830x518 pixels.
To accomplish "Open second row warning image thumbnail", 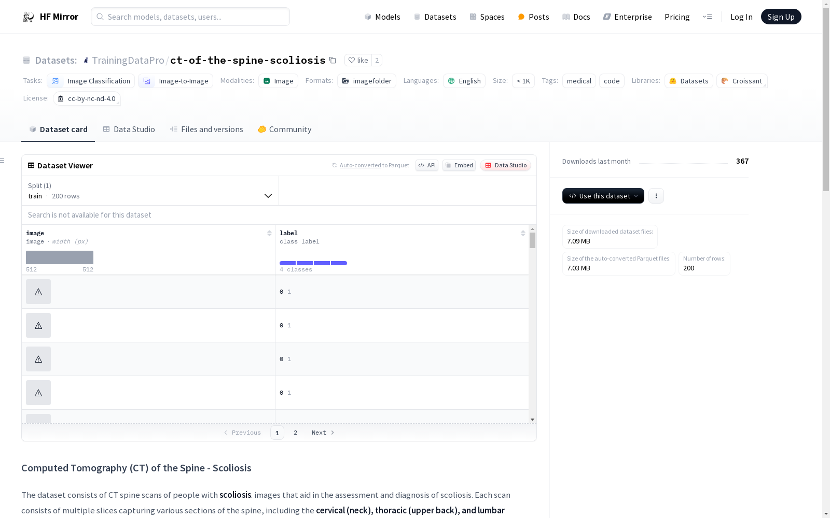I will tap(38, 325).
